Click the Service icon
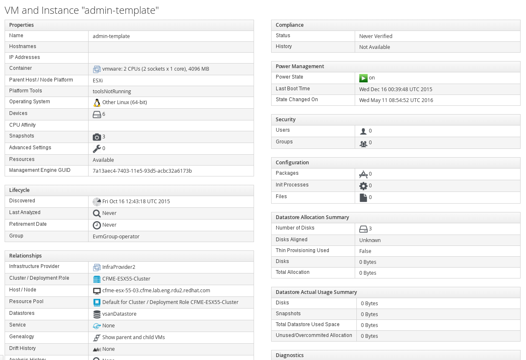Screen dimensions: 526x360 (x=97, y=326)
